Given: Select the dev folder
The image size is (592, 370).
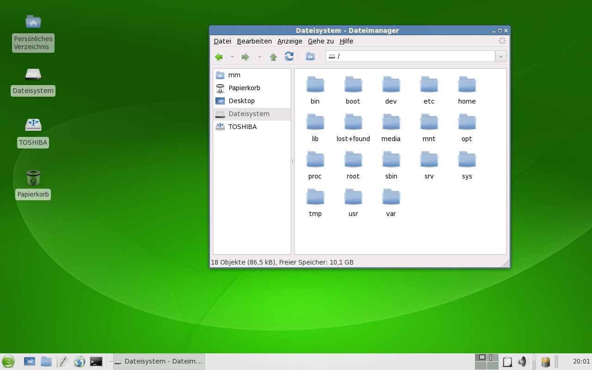Looking at the screenshot, I should 391,90.
